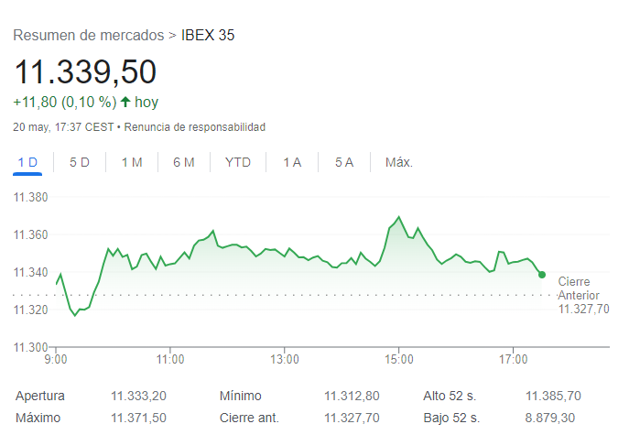Image resolution: width=640 pixels, height=435 pixels.
Task: Show the 1 A yearly chart
Action: click(292, 163)
